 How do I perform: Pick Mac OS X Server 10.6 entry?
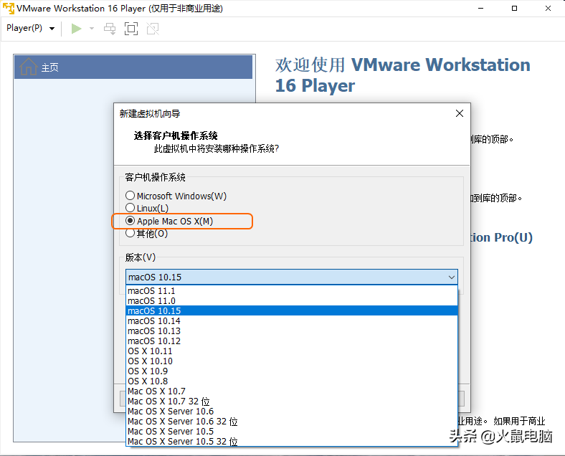pyautogui.click(x=292, y=412)
